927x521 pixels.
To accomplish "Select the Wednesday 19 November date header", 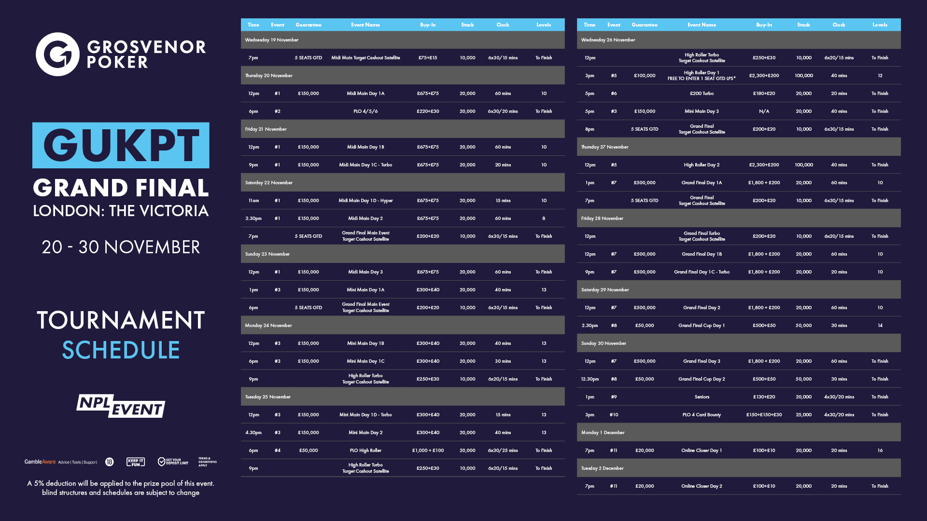I will [271, 40].
